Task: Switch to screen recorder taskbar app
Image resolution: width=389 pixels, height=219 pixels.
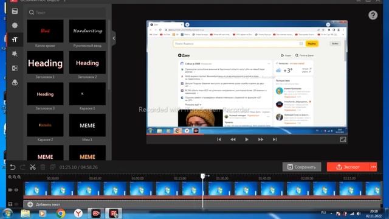Action: click(x=96, y=214)
